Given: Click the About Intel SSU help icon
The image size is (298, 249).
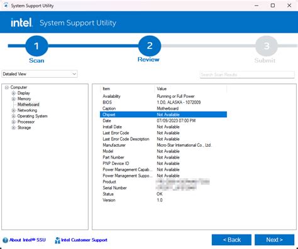Looking at the screenshot, I should coord(5,240).
